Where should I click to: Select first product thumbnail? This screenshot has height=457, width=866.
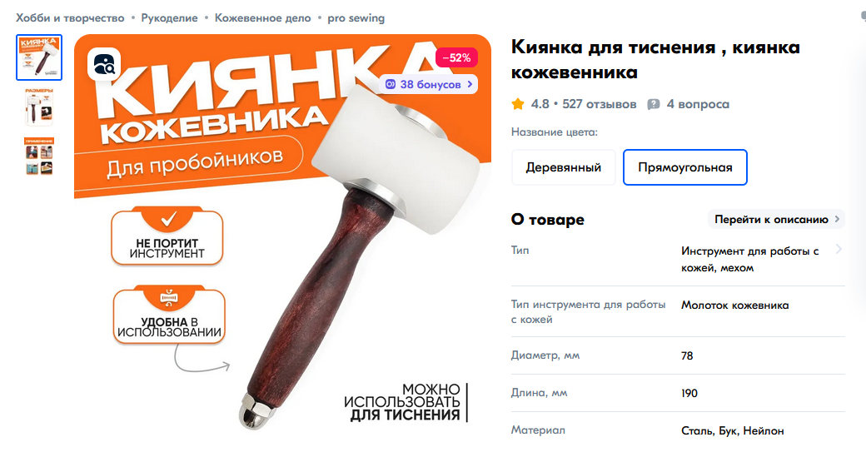39,57
